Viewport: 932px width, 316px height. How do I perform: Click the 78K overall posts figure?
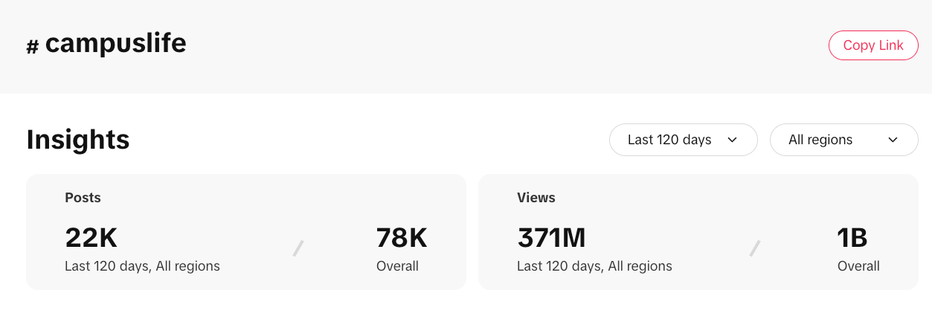[402, 238]
